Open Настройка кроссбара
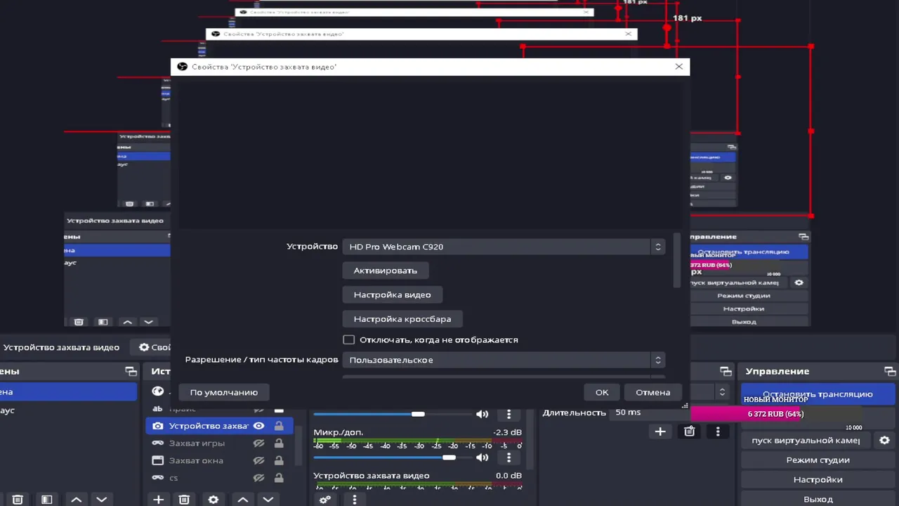The image size is (899, 506). pos(402,319)
